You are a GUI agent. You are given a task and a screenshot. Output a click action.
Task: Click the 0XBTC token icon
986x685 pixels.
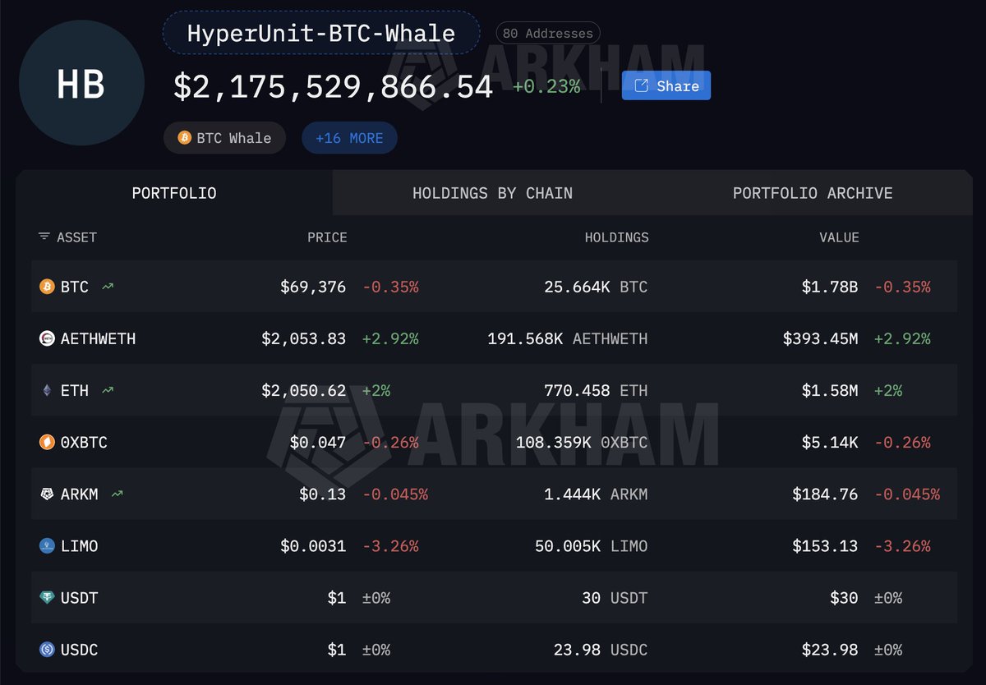[x=47, y=443]
